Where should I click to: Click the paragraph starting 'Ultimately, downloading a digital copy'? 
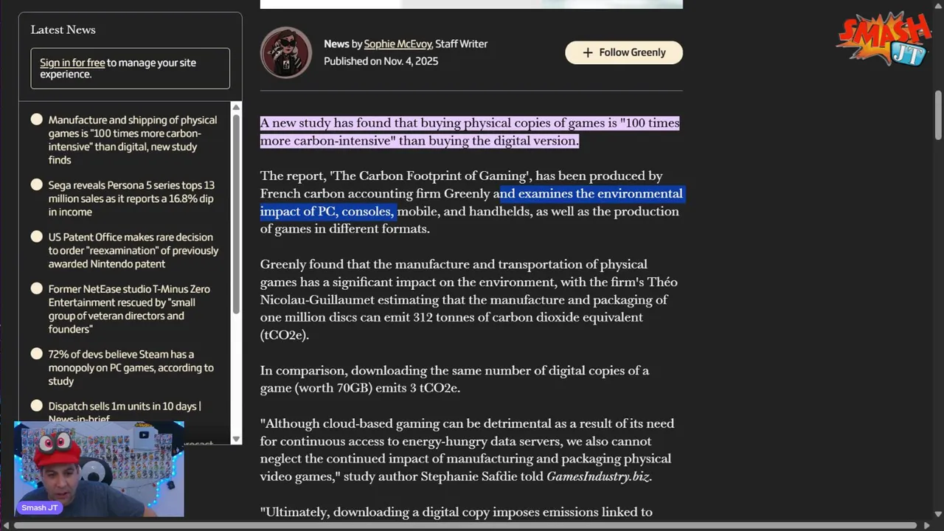click(456, 512)
